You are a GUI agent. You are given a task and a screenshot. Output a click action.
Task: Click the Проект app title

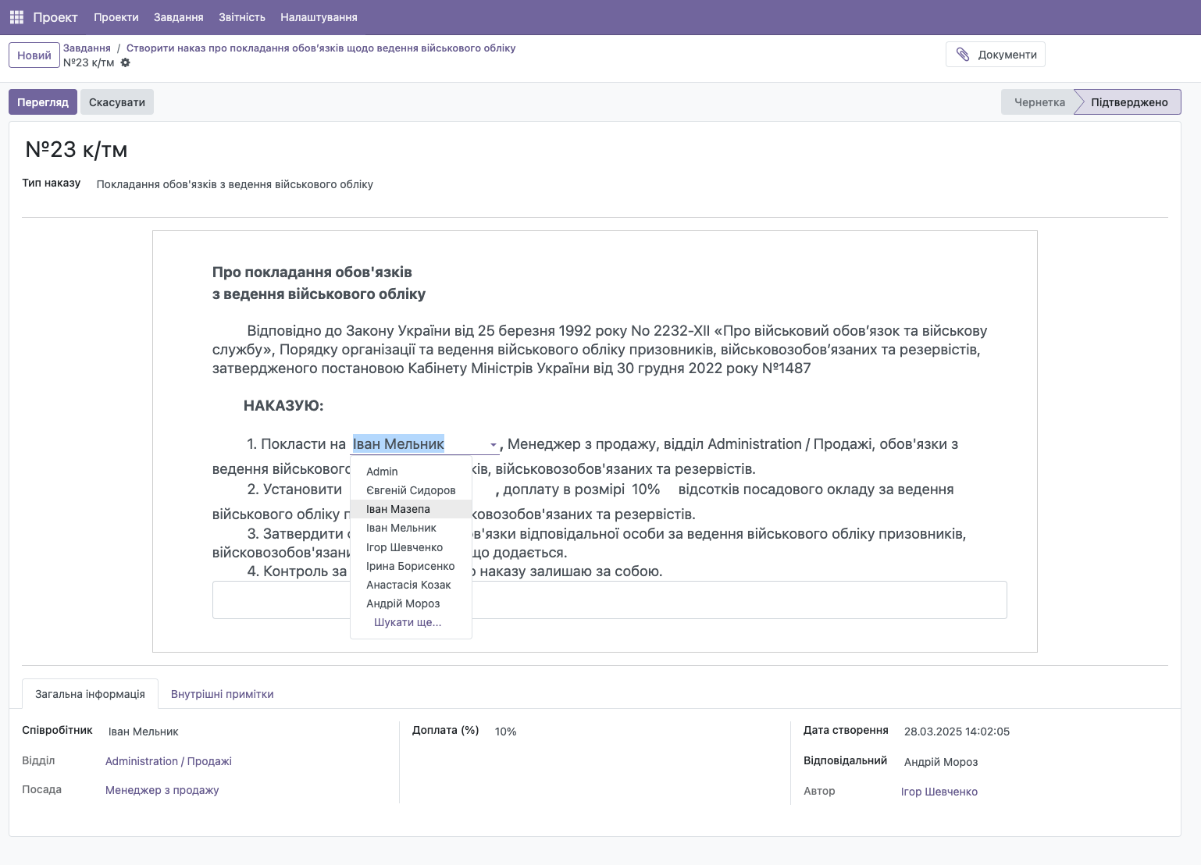click(55, 17)
